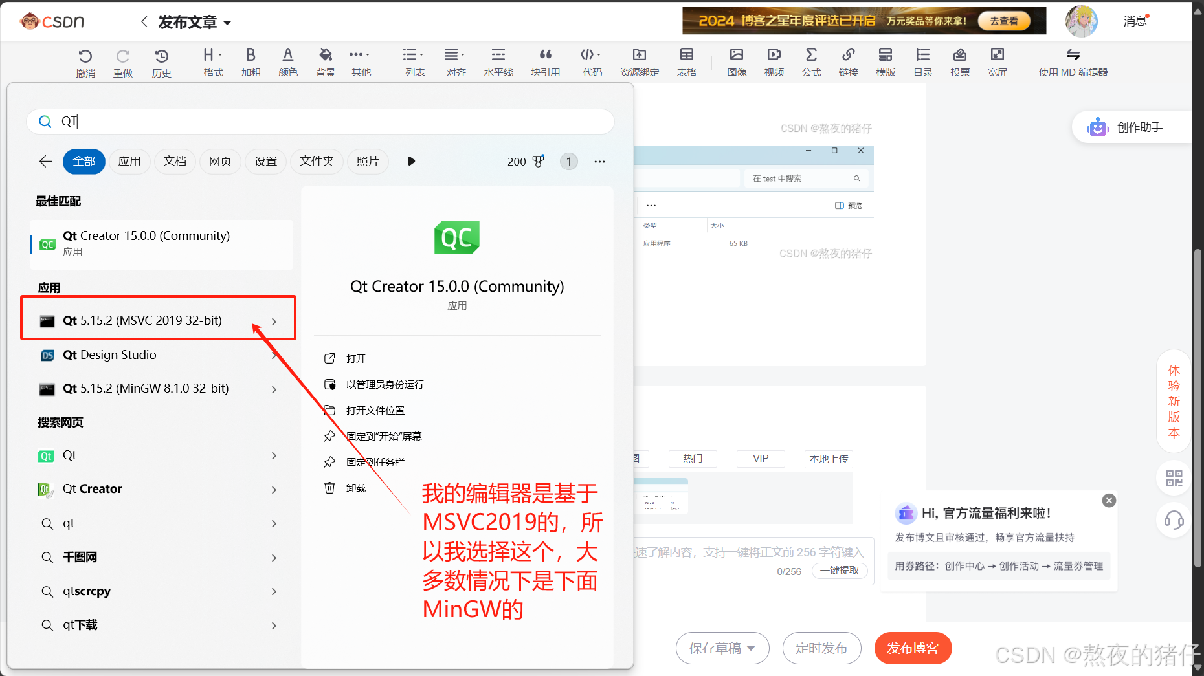The width and height of the screenshot is (1204, 676).
Task: Click the 发布博客 publish button
Action: [913, 648]
